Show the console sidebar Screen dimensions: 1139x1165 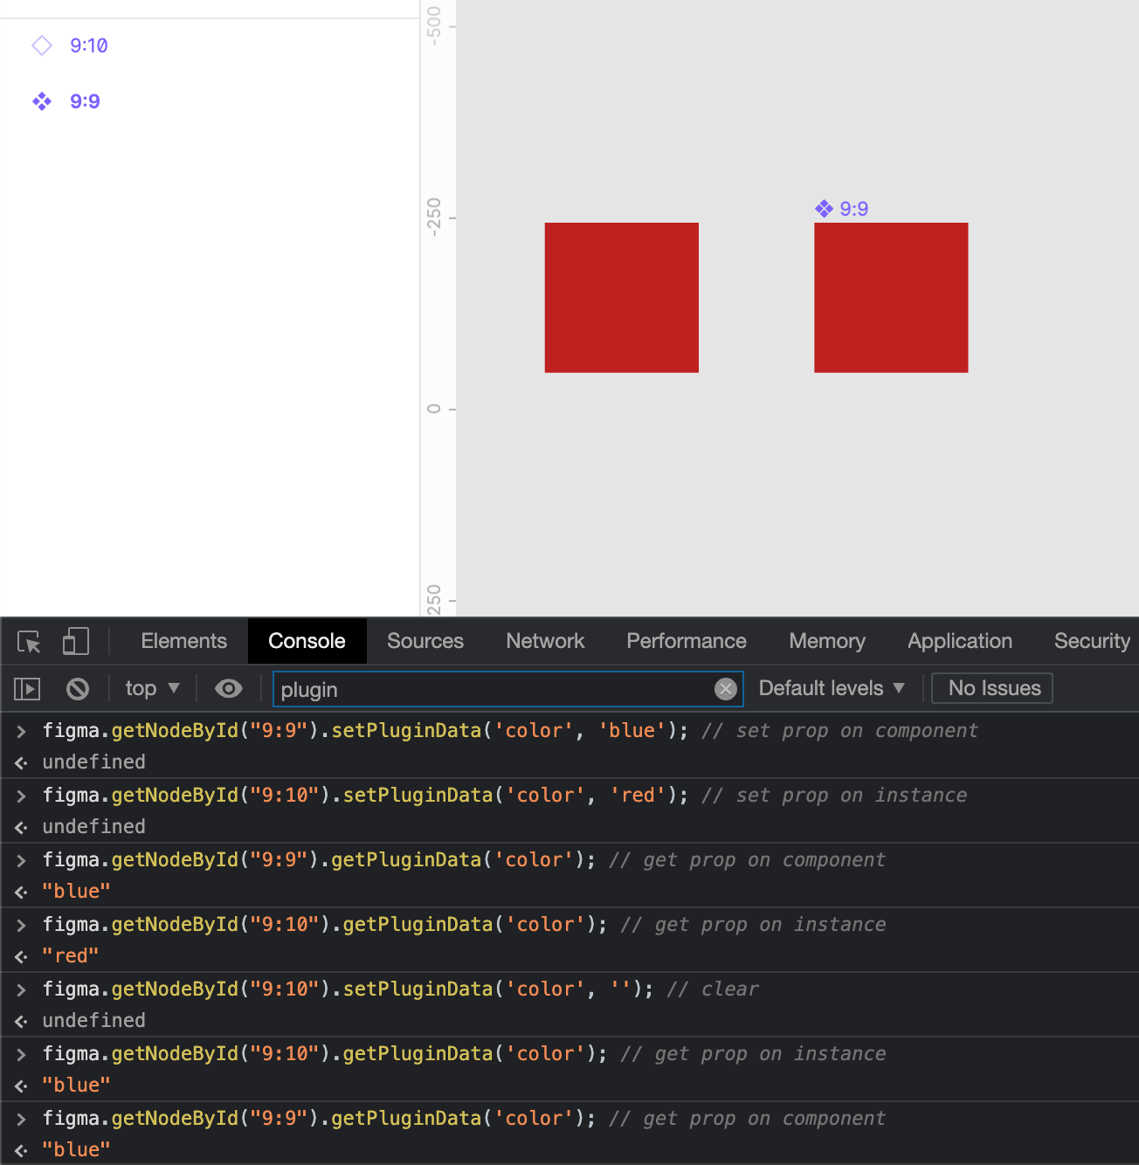coord(27,689)
